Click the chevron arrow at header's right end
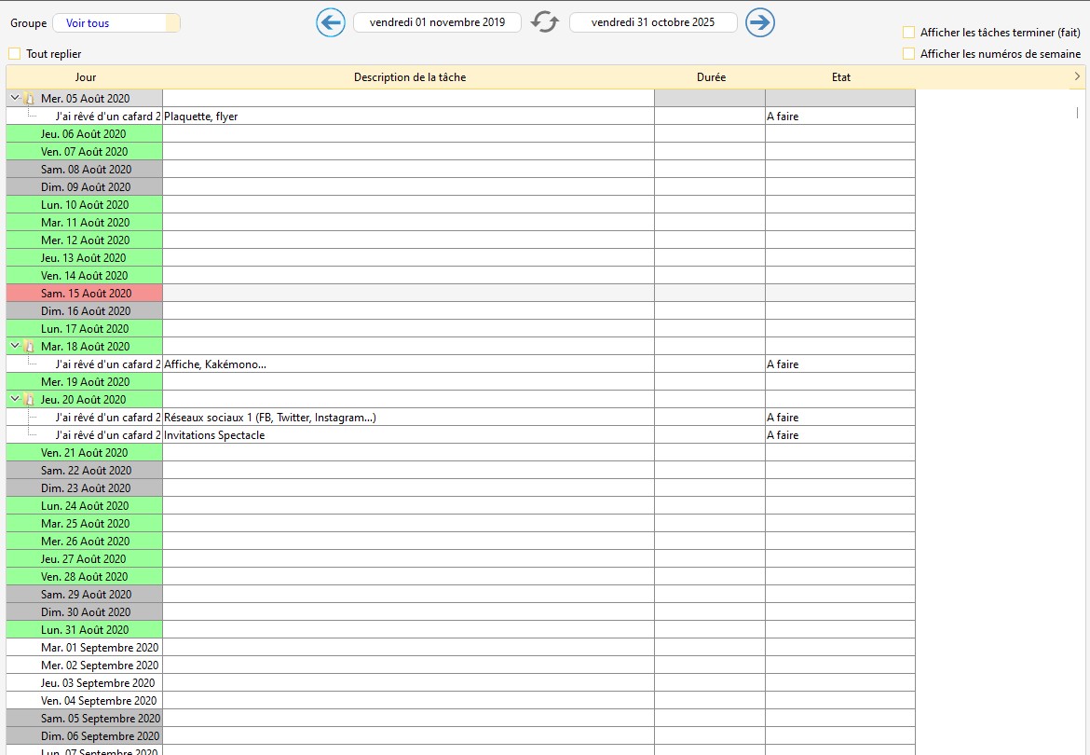The height and width of the screenshot is (755, 1090). pyautogui.click(x=1077, y=76)
